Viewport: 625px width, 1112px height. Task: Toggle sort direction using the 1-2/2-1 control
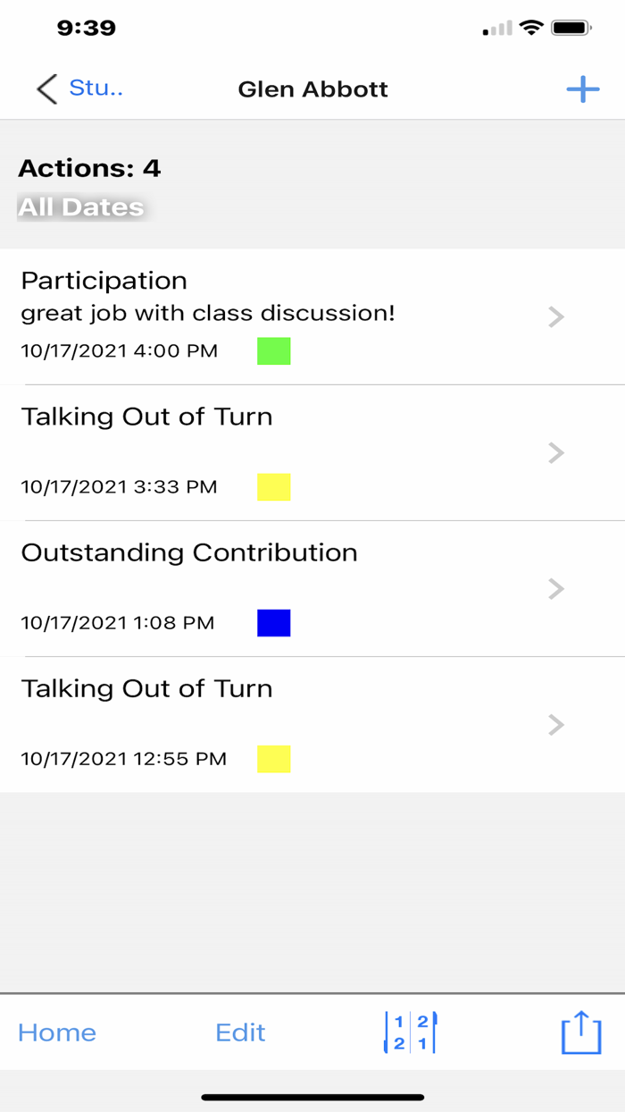[x=409, y=1032]
